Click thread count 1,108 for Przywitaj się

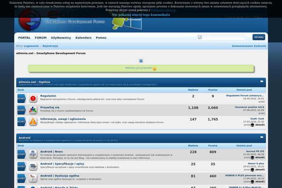(193, 108)
